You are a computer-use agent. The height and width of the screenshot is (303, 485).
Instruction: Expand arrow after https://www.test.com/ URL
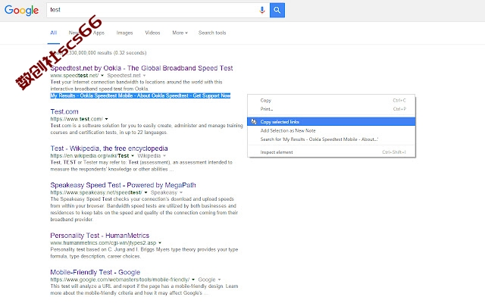point(106,119)
